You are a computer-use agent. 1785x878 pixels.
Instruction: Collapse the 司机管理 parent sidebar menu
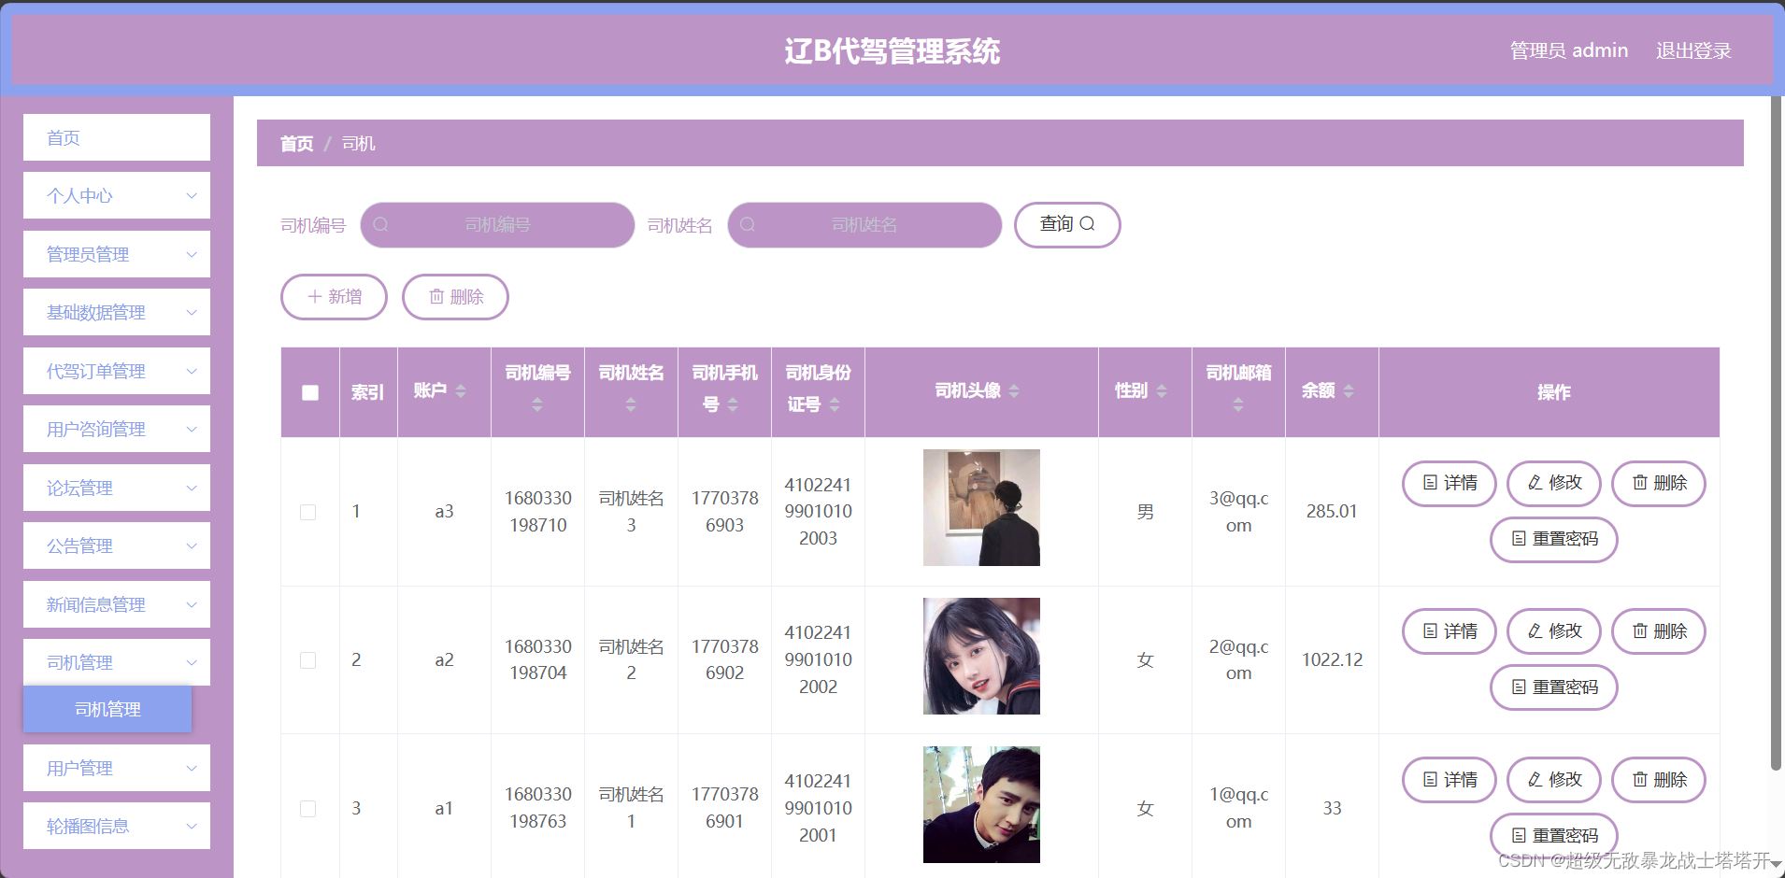tap(117, 662)
